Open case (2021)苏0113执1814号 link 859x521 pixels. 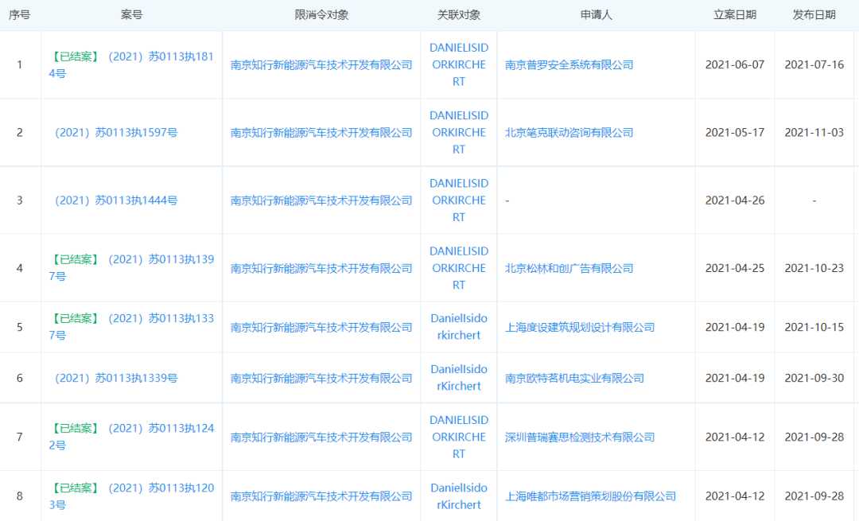(131, 64)
